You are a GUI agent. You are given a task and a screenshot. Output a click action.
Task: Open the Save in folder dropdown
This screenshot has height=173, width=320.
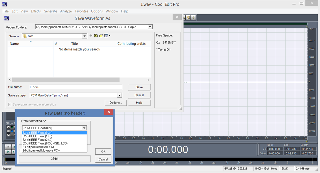(84, 36)
